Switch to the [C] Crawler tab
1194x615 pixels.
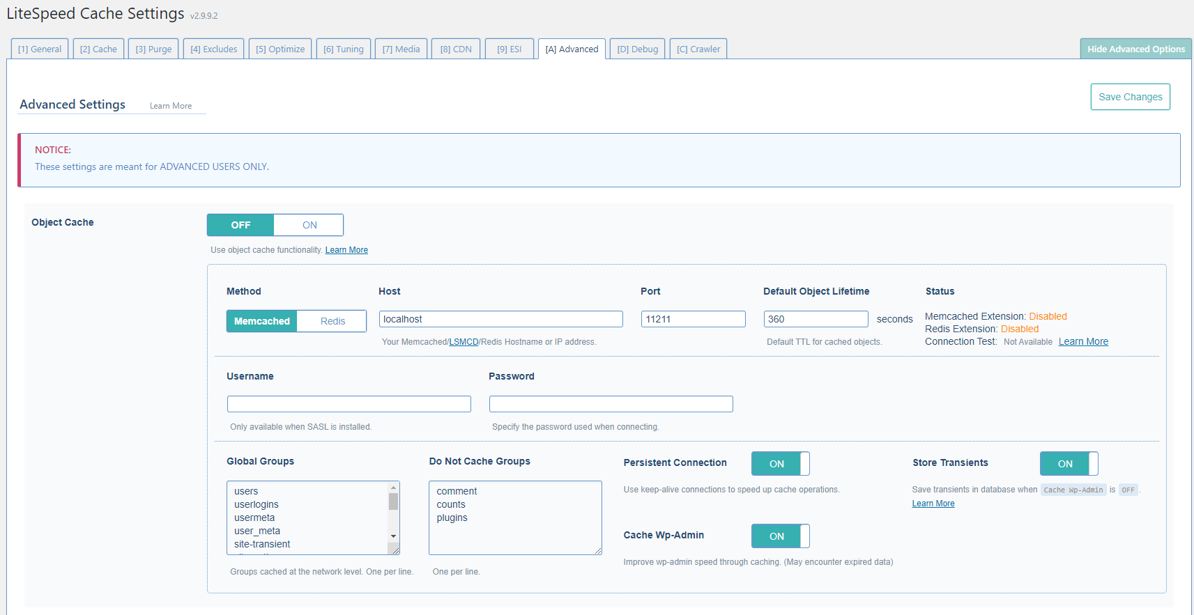(x=698, y=49)
